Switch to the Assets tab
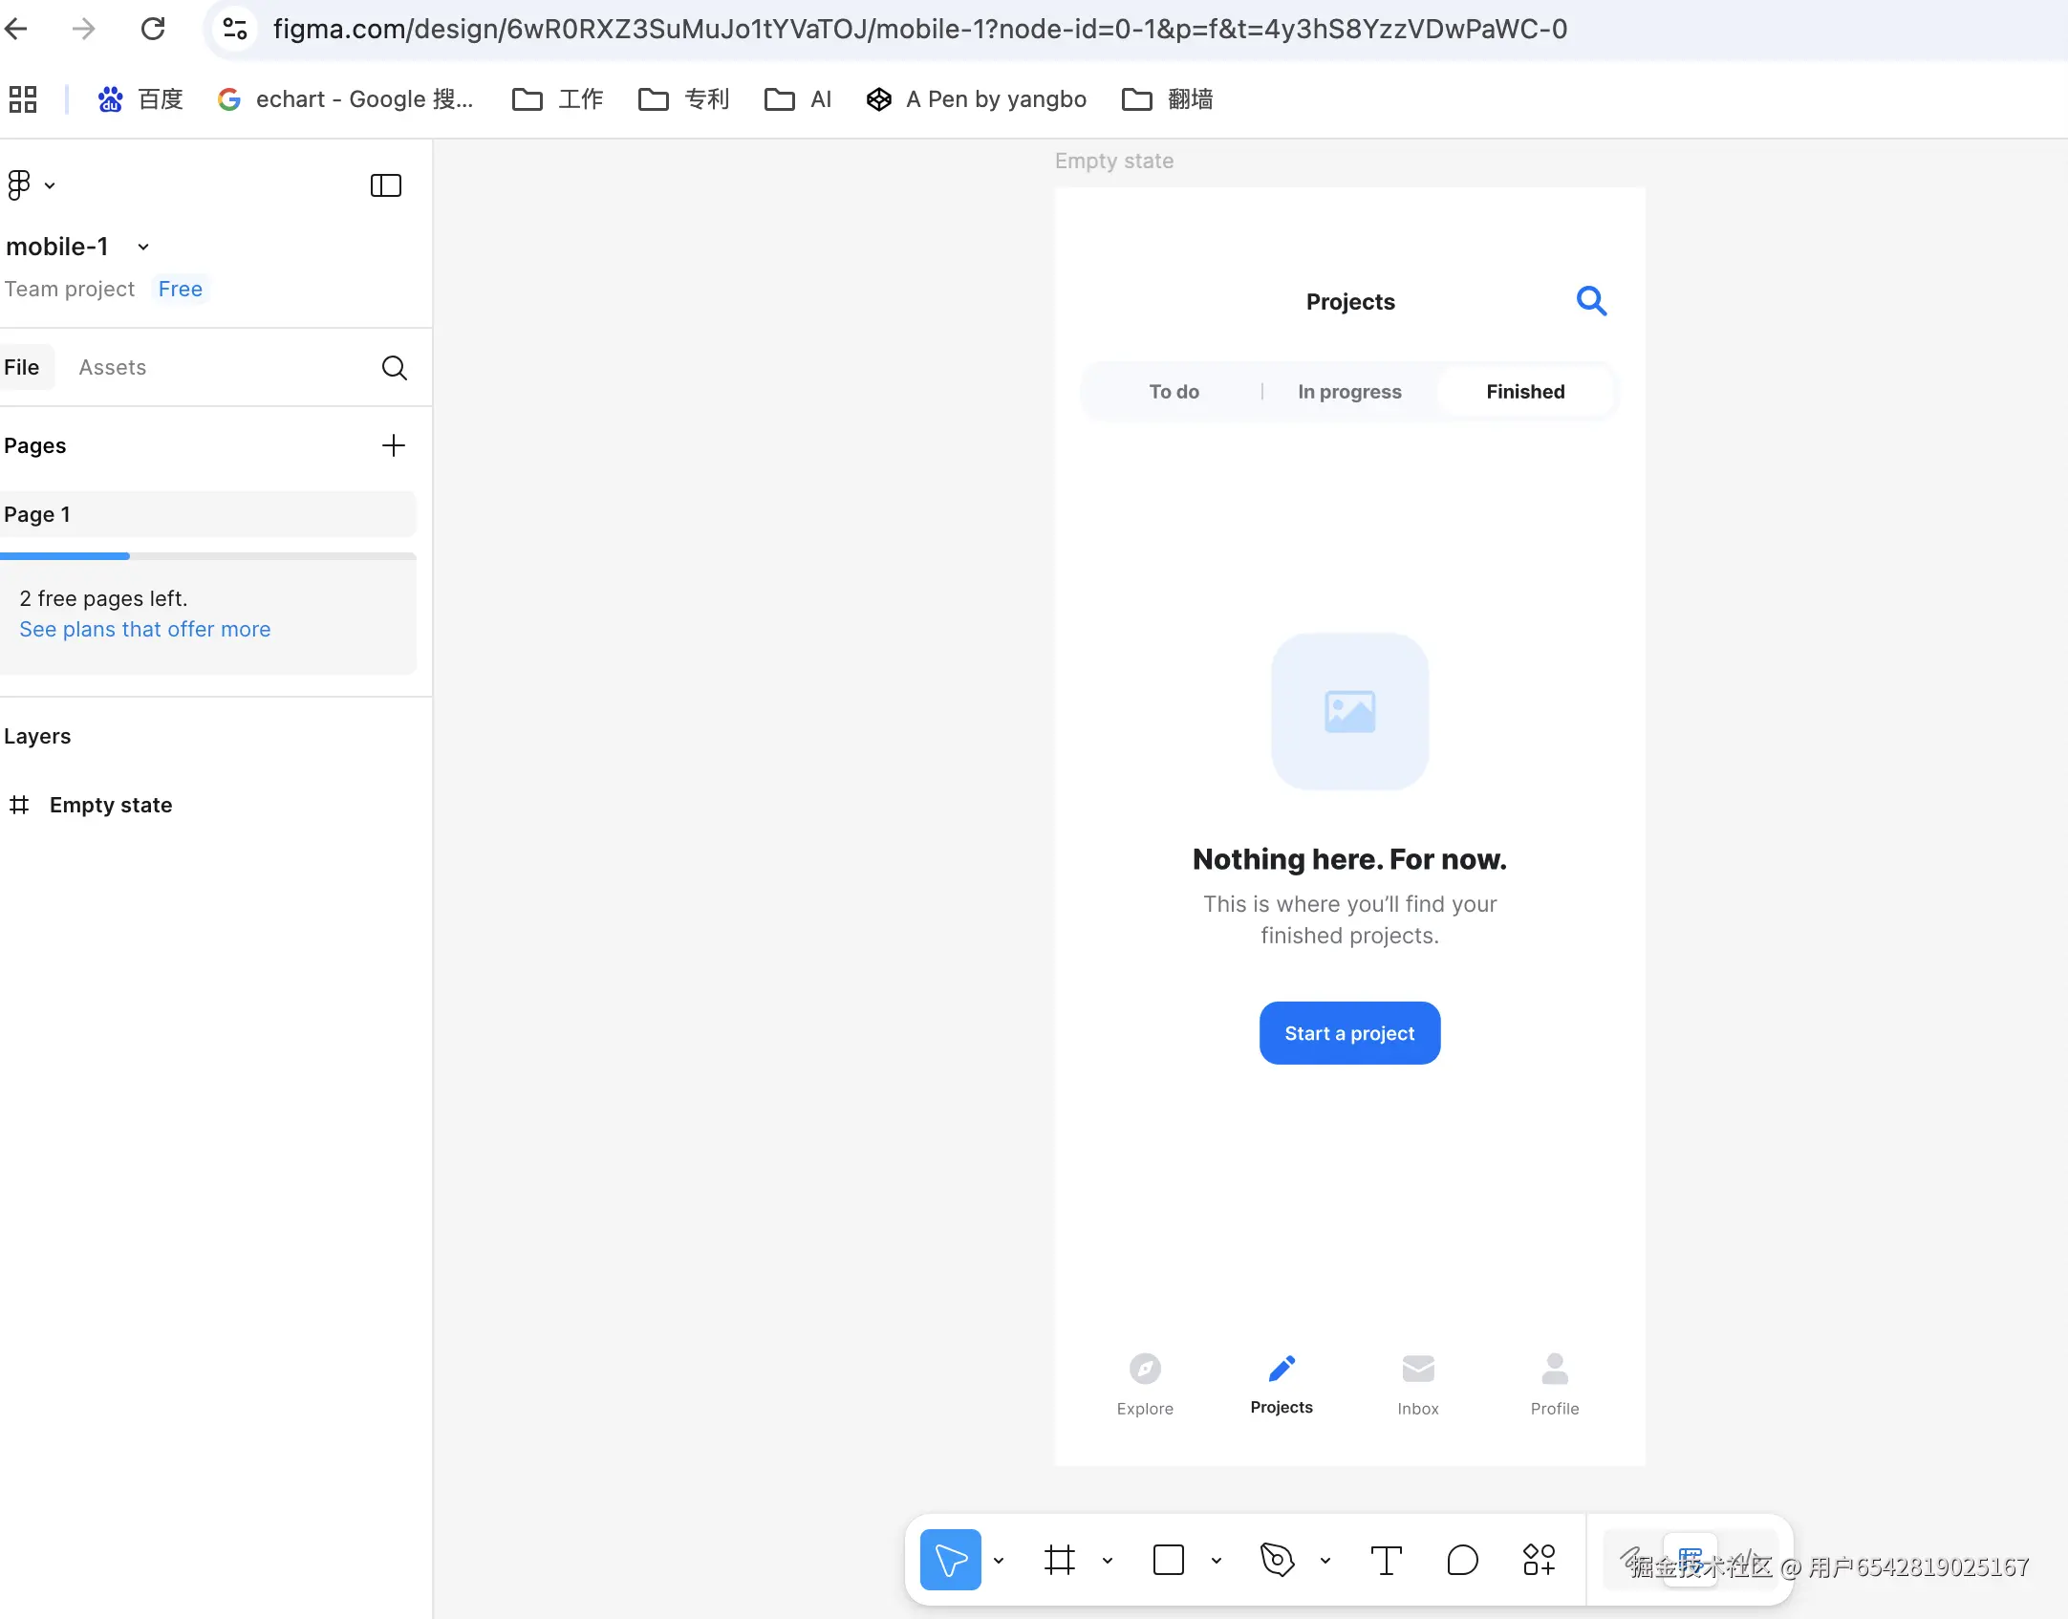Viewport: 2068px width, 1619px height. (113, 367)
